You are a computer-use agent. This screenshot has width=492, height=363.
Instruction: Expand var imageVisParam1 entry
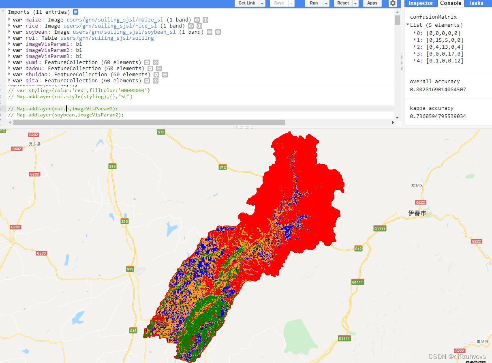9,44
